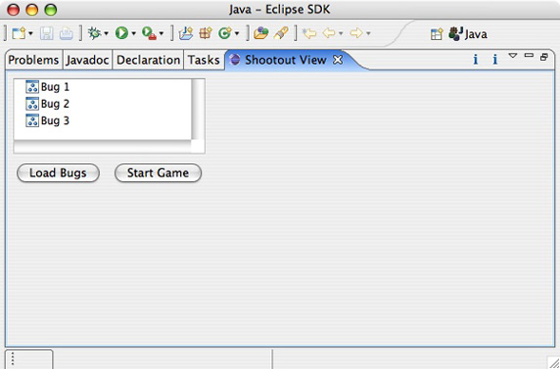Select the Java perspective button
The image size is (560, 369).
point(468,34)
